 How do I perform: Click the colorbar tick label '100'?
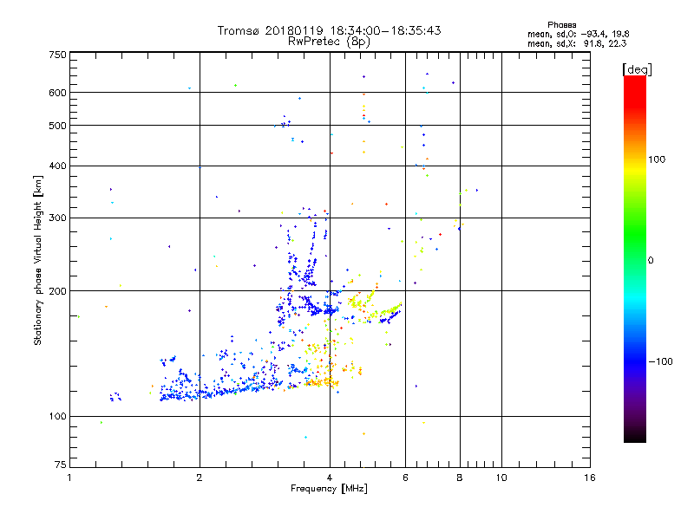point(657,159)
